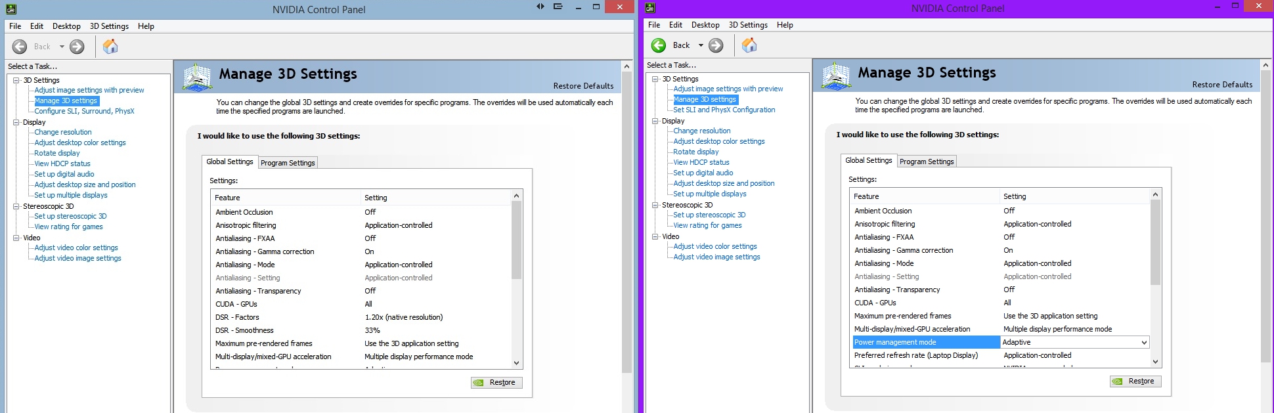This screenshot has width=1274, height=413.
Task: Open File menu in left window
Action: point(15,26)
